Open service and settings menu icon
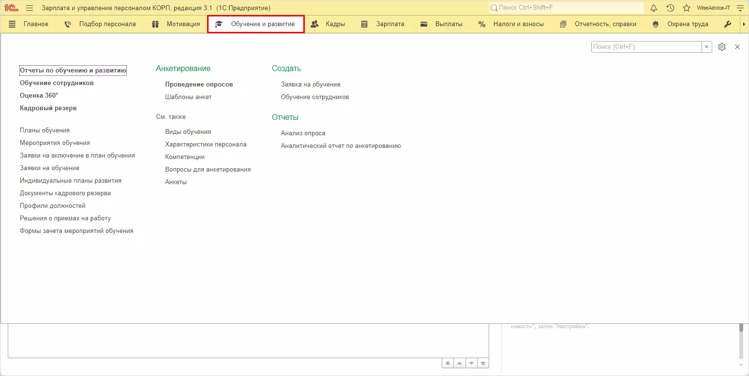Viewport: 749px width, 376px height. [x=740, y=8]
